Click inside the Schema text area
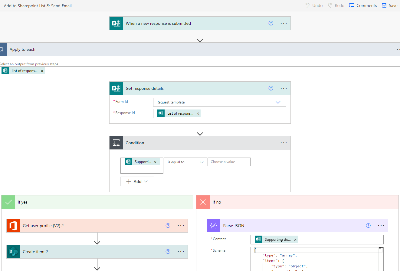Image resolution: width=400 pixels, height=271 pixels. point(317,259)
